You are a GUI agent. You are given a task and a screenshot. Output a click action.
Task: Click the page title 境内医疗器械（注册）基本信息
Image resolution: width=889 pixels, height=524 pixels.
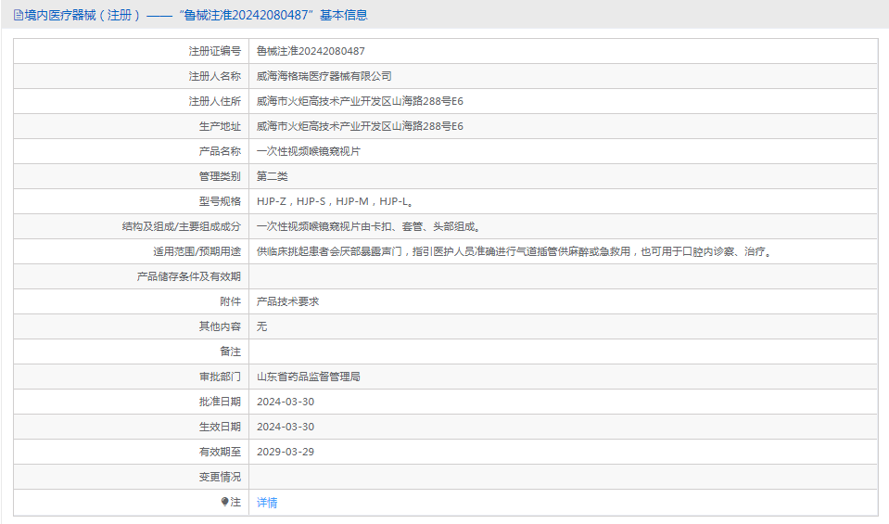point(197,16)
